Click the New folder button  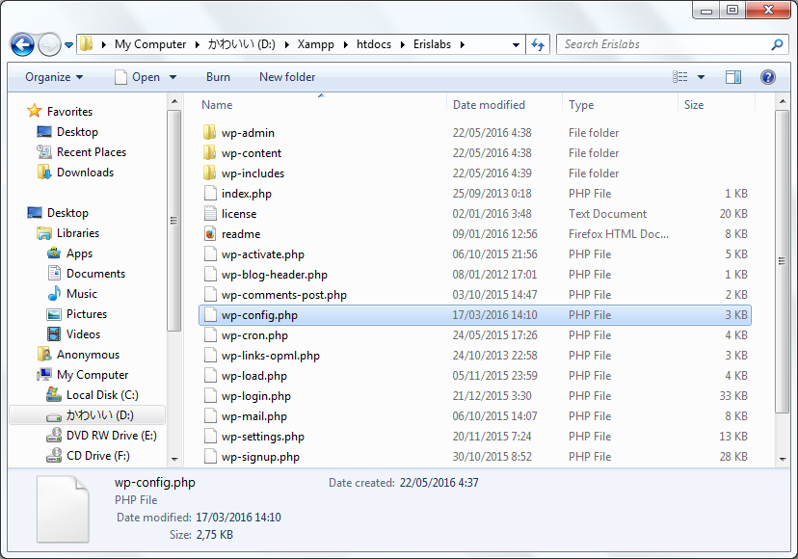coord(285,76)
